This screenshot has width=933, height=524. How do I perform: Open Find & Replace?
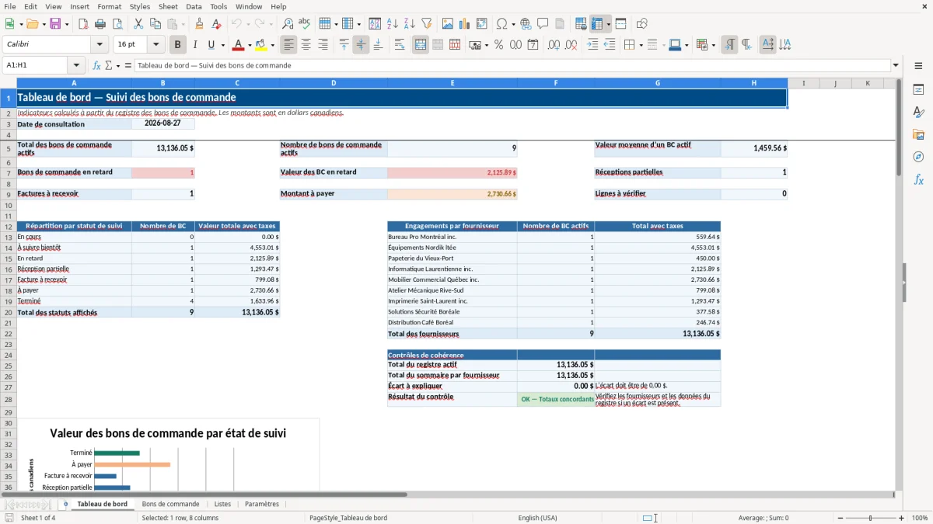[287, 24]
